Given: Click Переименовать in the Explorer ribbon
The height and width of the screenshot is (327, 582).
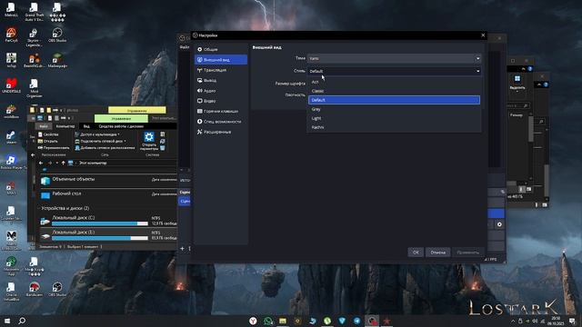Looking at the screenshot, I should [x=53, y=148].
